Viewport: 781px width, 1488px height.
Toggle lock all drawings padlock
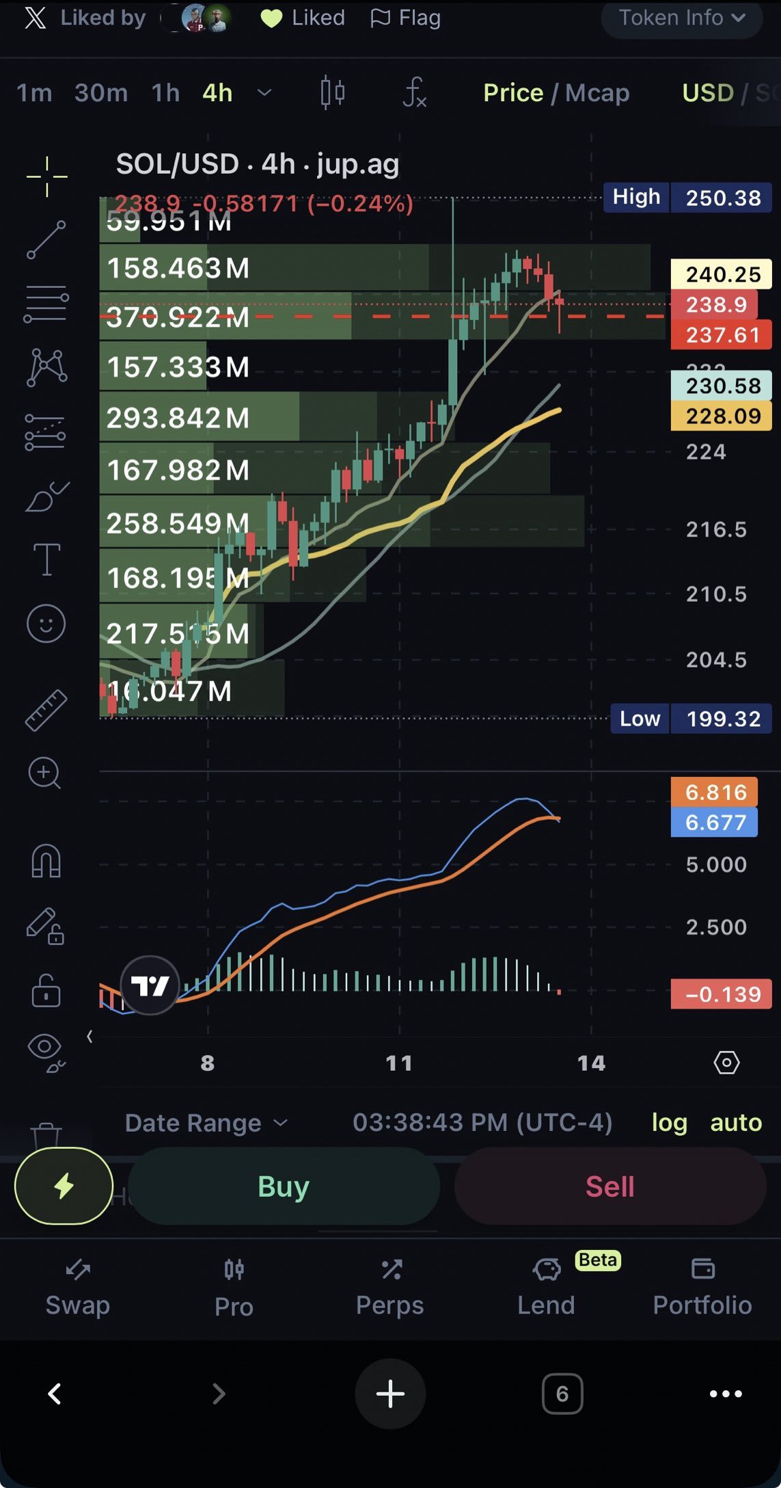(46, 989)
